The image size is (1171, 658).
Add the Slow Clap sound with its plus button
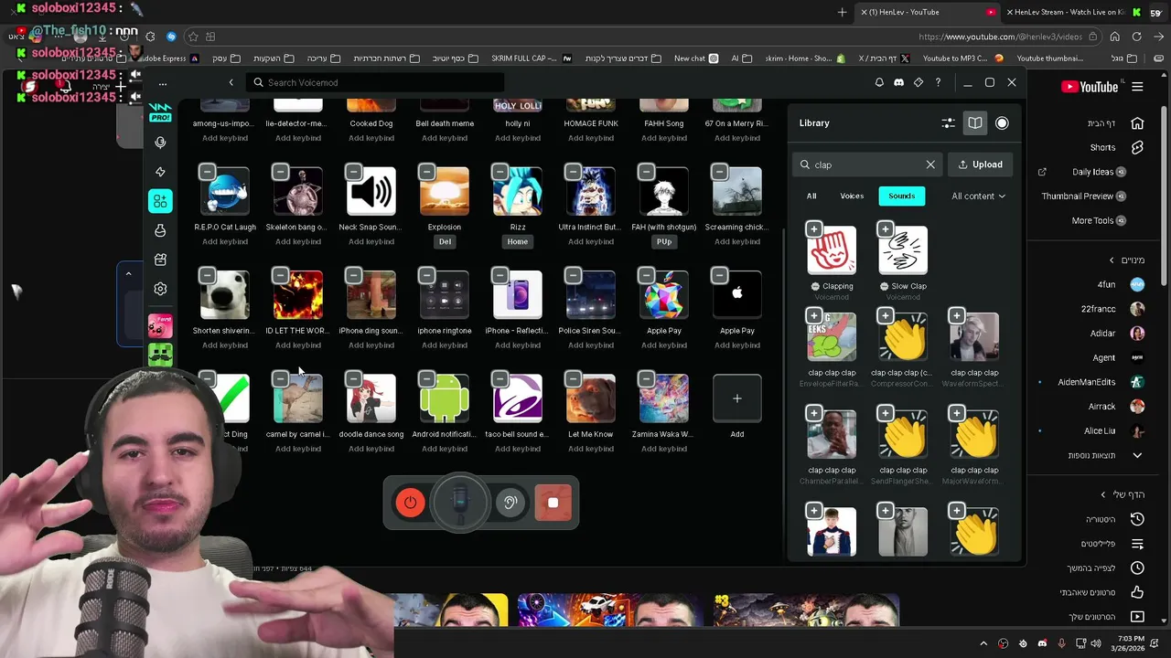pos(885,228)
